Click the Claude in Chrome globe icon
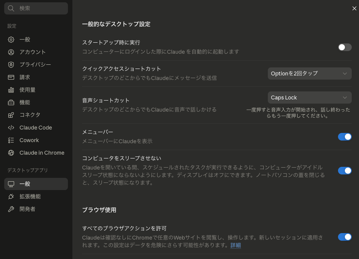359x259 pixels. tap(11, 153)
